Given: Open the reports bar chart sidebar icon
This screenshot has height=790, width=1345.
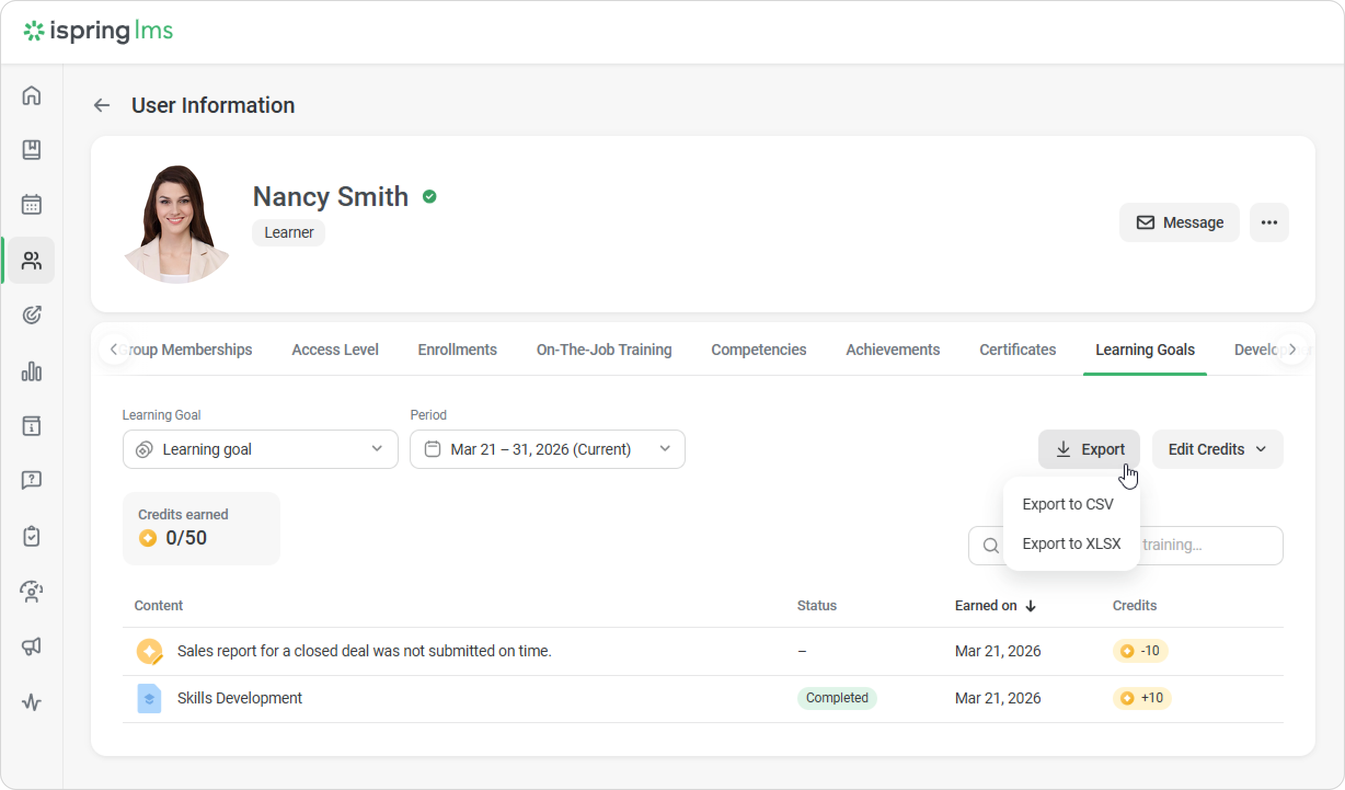Looking at the screenshot, I should tap(31, 371).
